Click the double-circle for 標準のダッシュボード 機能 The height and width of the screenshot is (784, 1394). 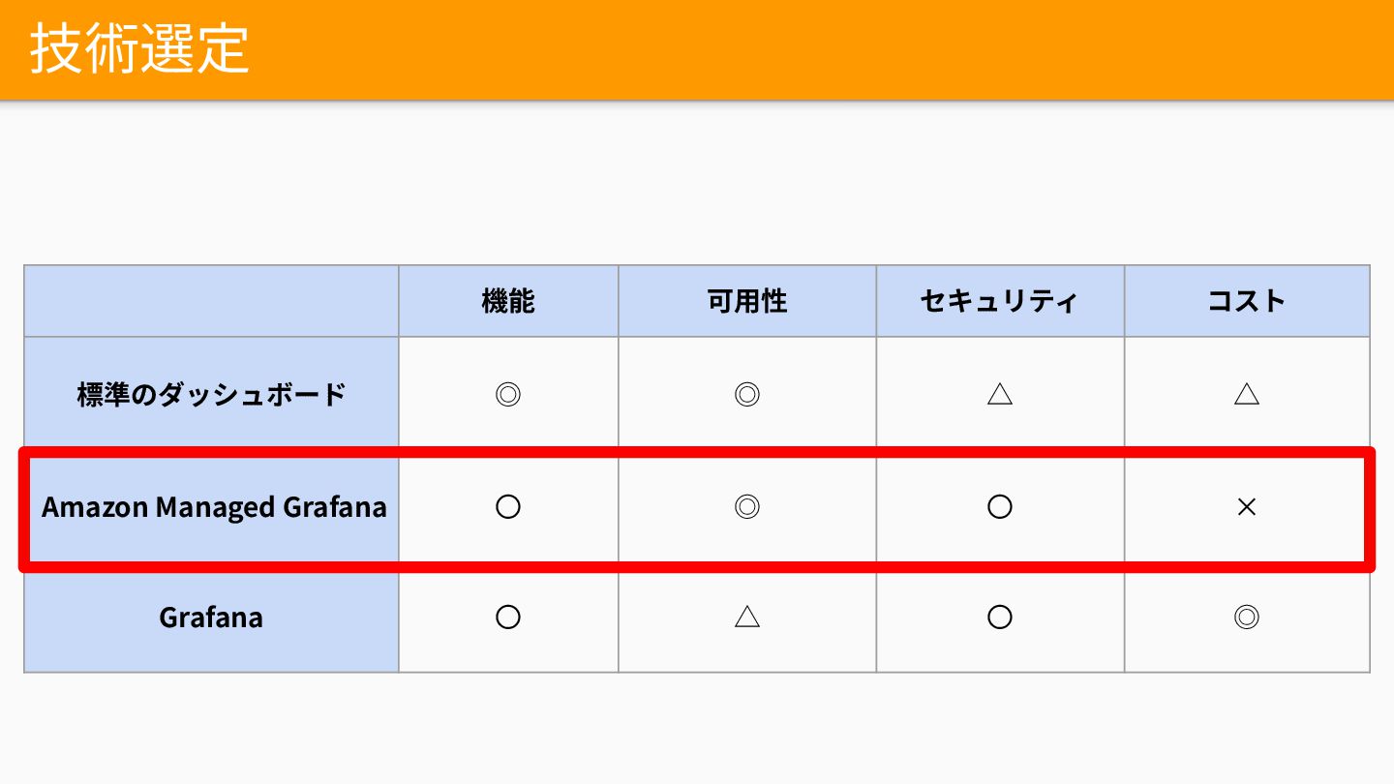[x=508, y=394]
